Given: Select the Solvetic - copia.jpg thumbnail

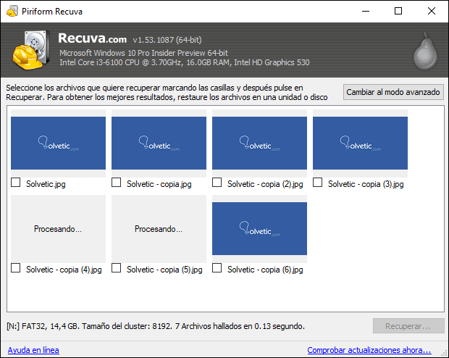Looking at the screenshot, I should [159, 143].
